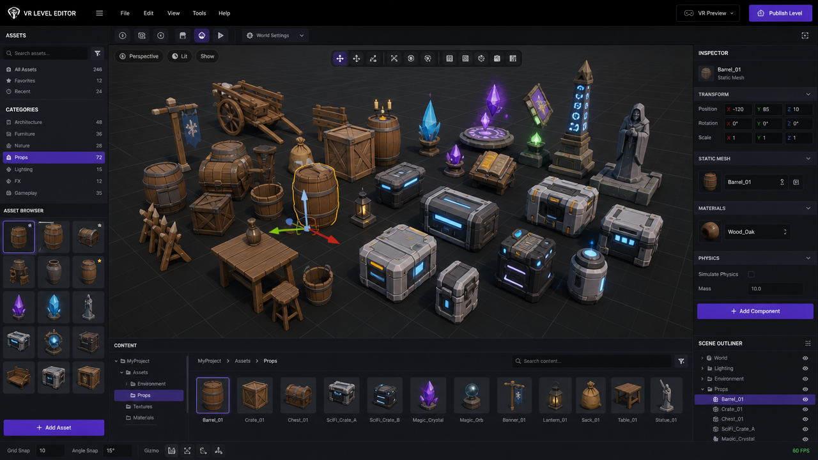Screen dimensions: 818x460
Task: Select Lantern_01 in the content browser
Action: 555,400
